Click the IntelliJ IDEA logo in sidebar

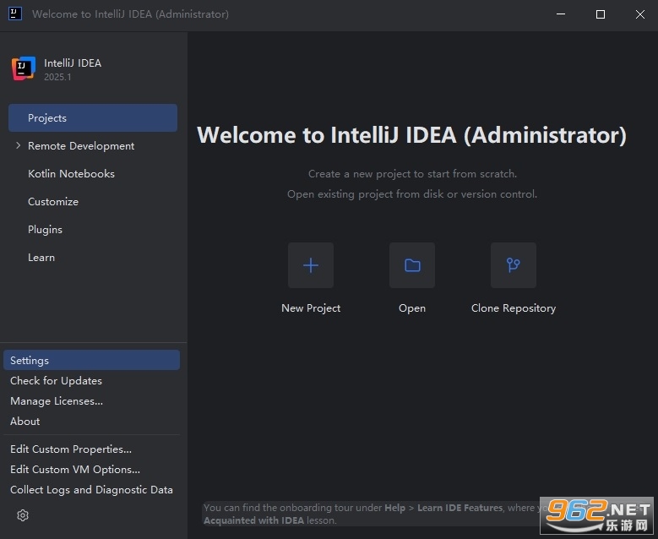pos(24,68)
